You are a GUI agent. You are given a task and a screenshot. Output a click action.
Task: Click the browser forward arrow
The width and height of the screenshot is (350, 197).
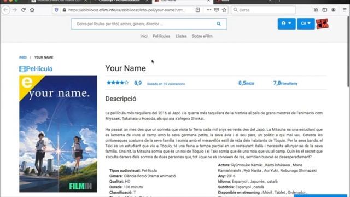pyautogui.click(x=15, y=10)
